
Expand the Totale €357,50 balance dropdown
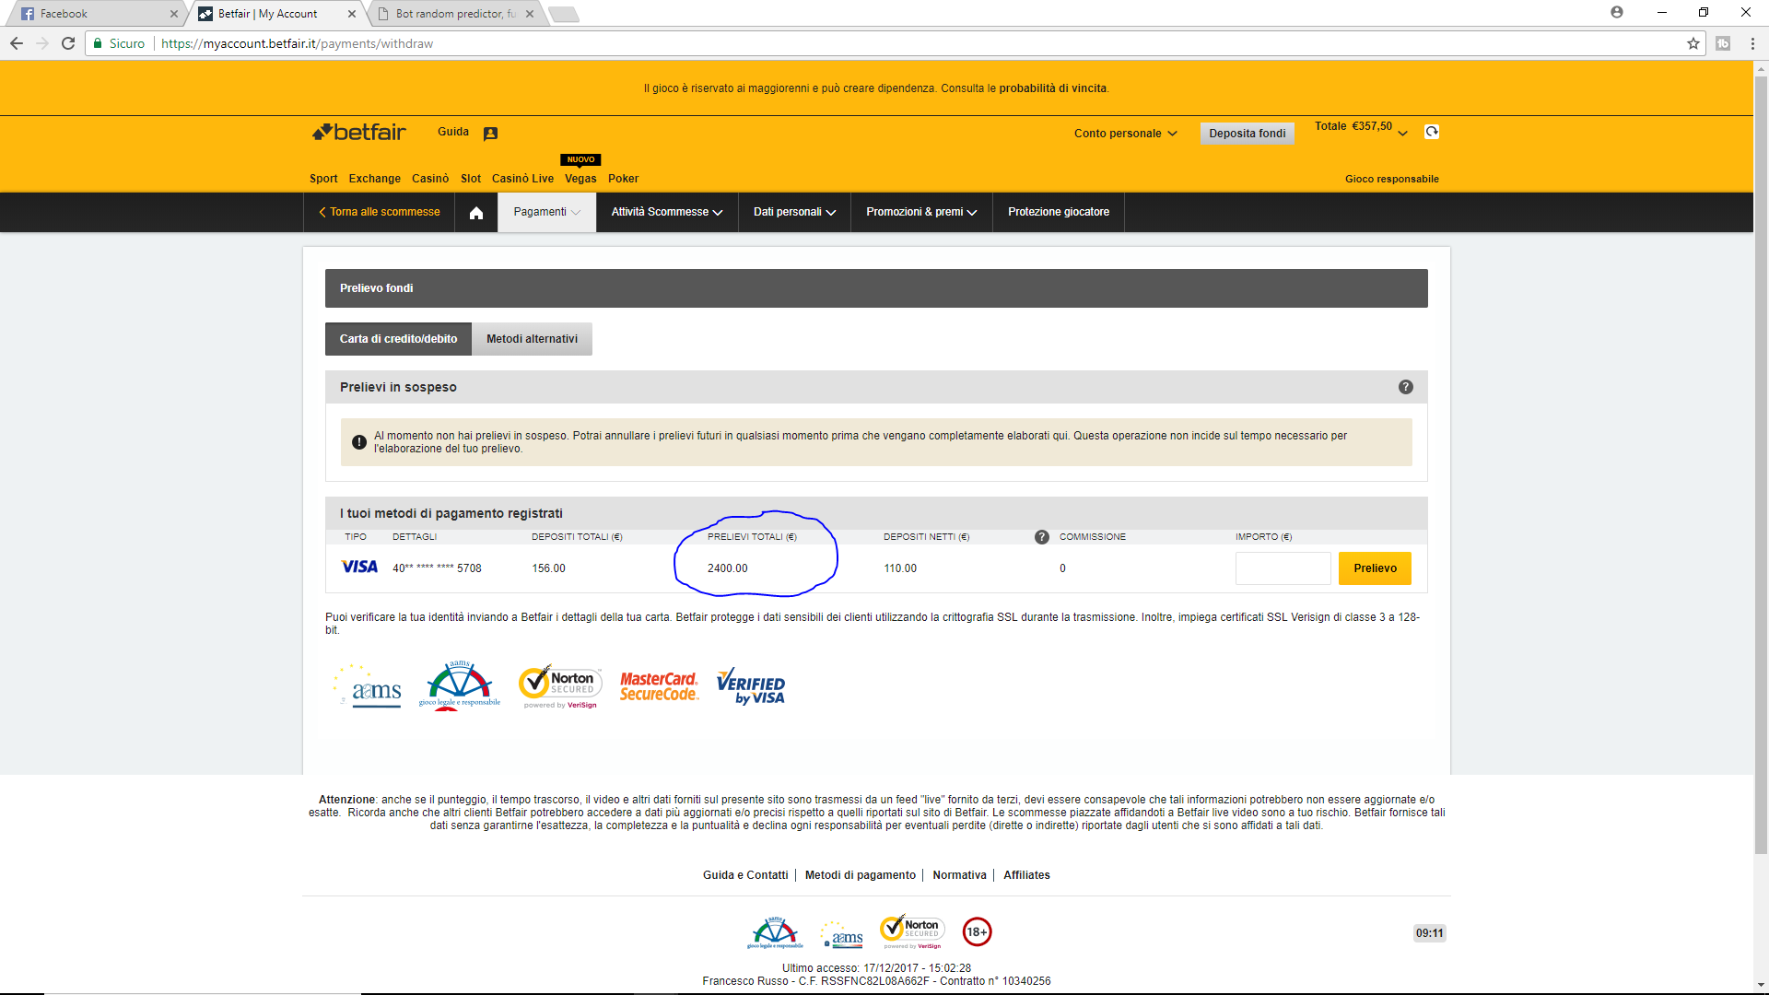(x=1361, y=128)
